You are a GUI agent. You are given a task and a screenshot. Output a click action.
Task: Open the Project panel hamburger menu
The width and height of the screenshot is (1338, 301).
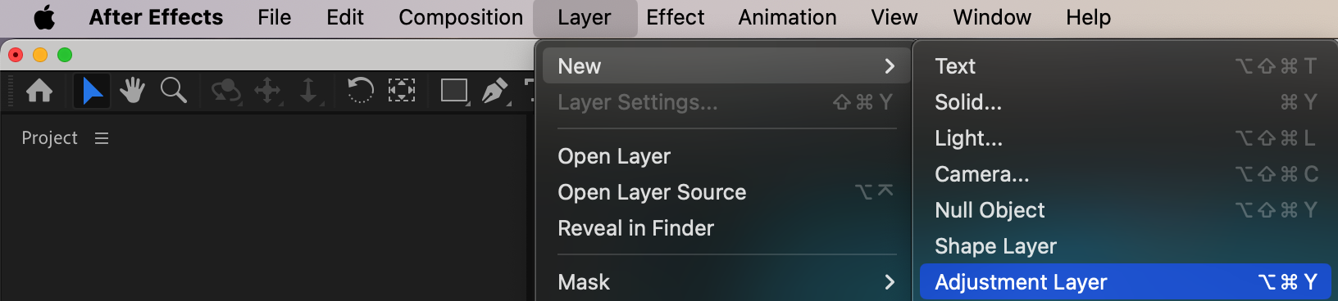[x=102, y=138]
